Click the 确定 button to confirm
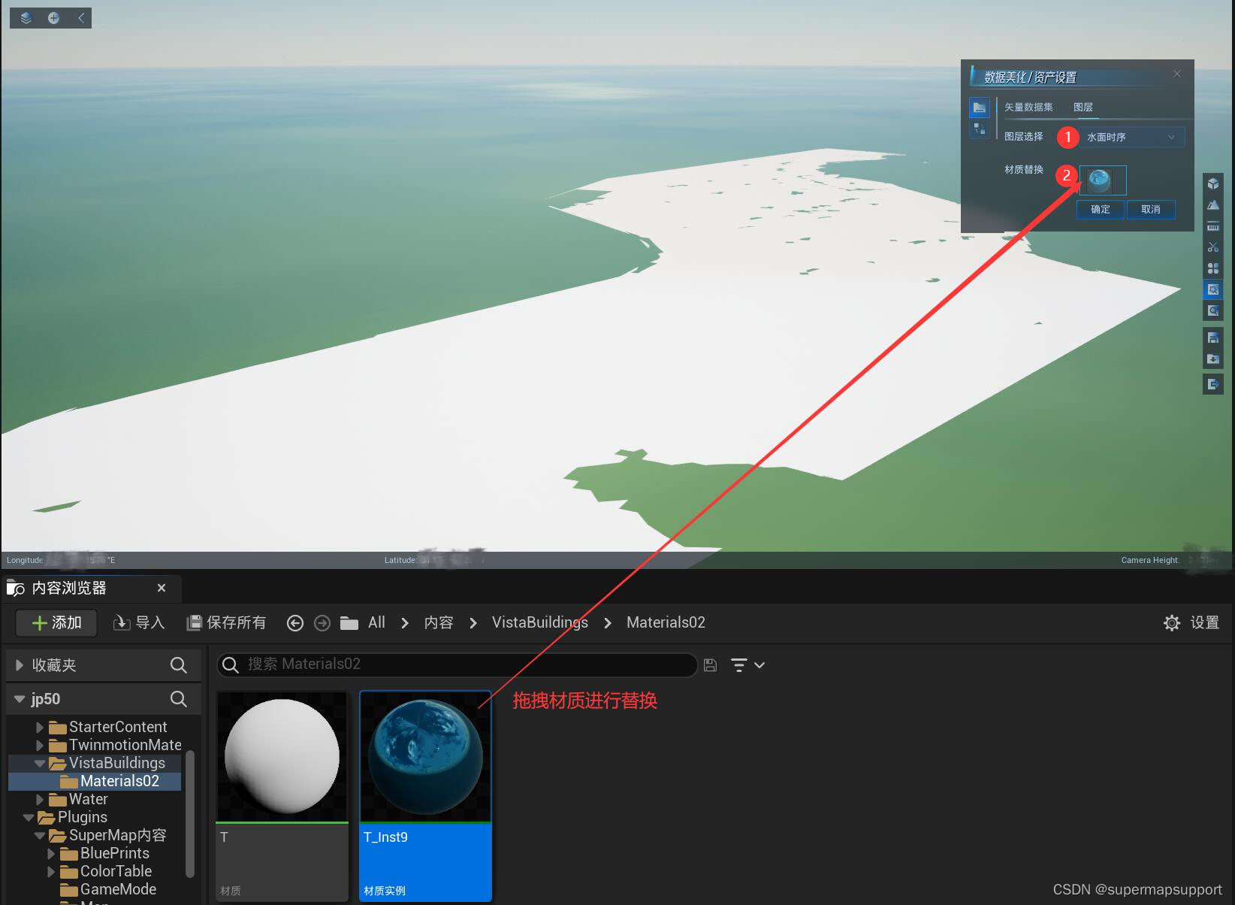1235x905 pixels. [1100, 210]
